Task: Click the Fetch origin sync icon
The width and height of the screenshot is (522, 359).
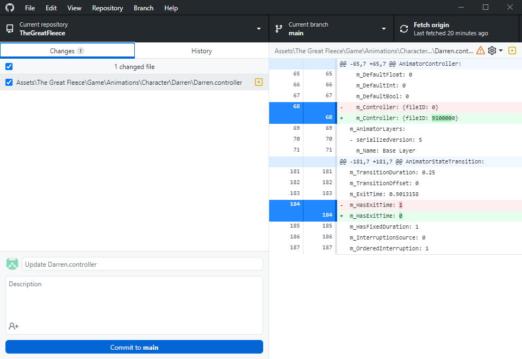Action: coord(404,29)
